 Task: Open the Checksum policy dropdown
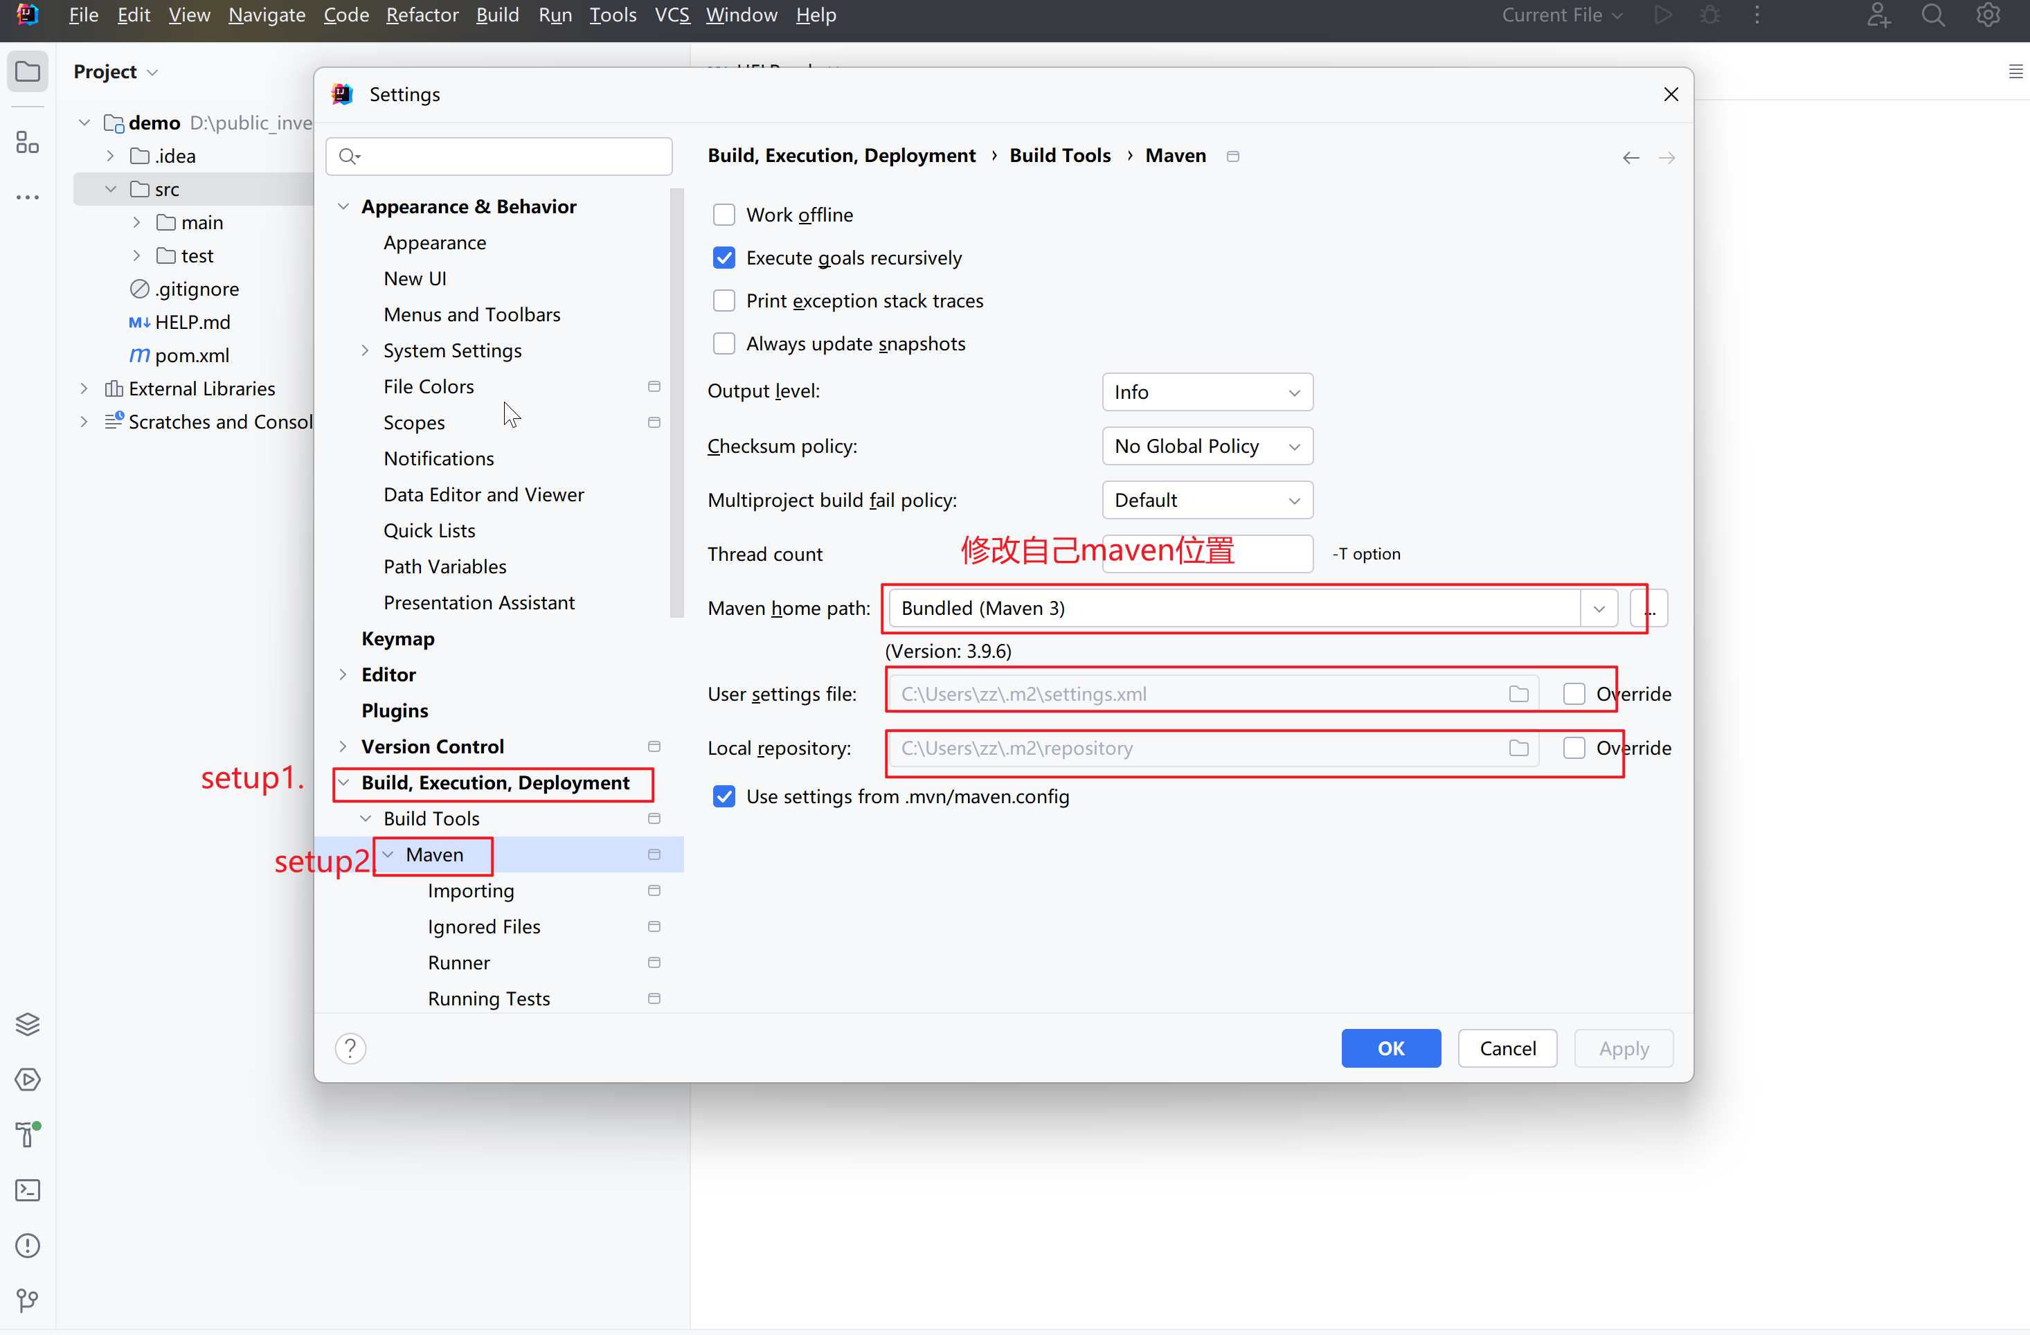coord(1207,445)
